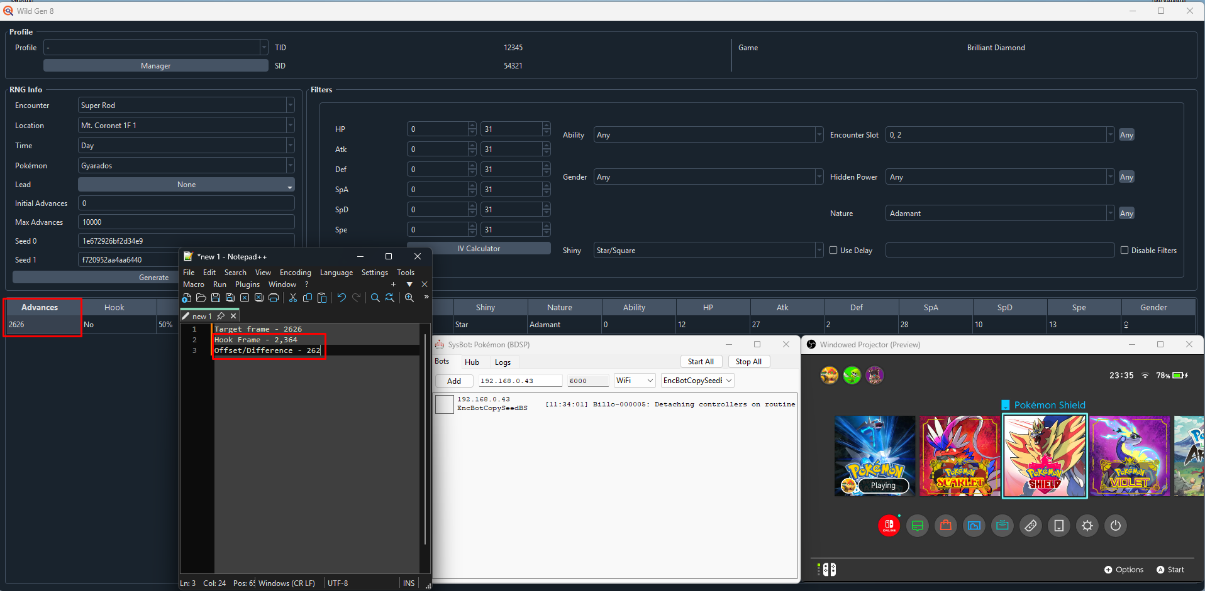Image resolution: width=1205 pixels, height=591 pixels.
Task: Select the Bowser user avatar on Switch
Action: [830, 376]
